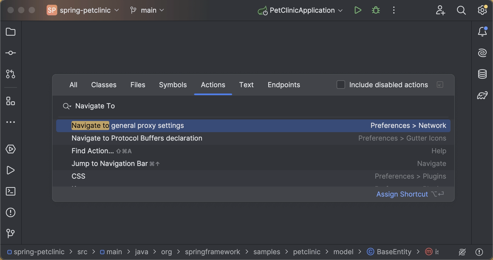
Task: Click the Assign Shortcut button
Action: [402, 194]
